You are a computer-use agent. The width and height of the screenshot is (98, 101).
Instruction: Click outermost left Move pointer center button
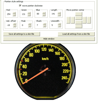pyautogui.click(x=68, y=20)
